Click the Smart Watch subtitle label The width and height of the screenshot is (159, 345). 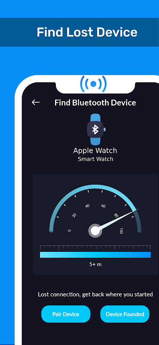click(x=96, y=159)
